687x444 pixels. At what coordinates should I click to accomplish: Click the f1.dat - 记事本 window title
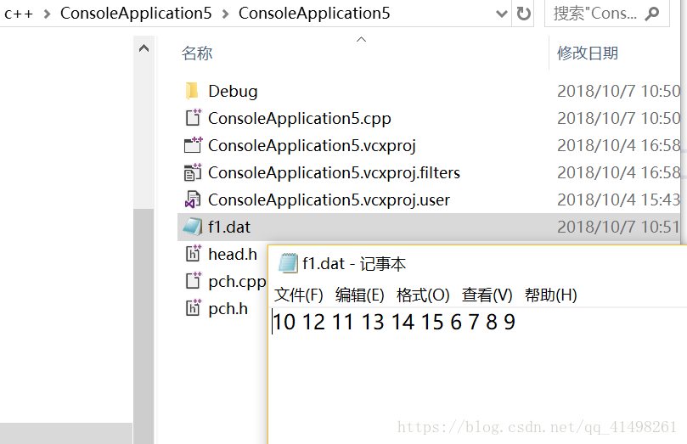[354, 263]
